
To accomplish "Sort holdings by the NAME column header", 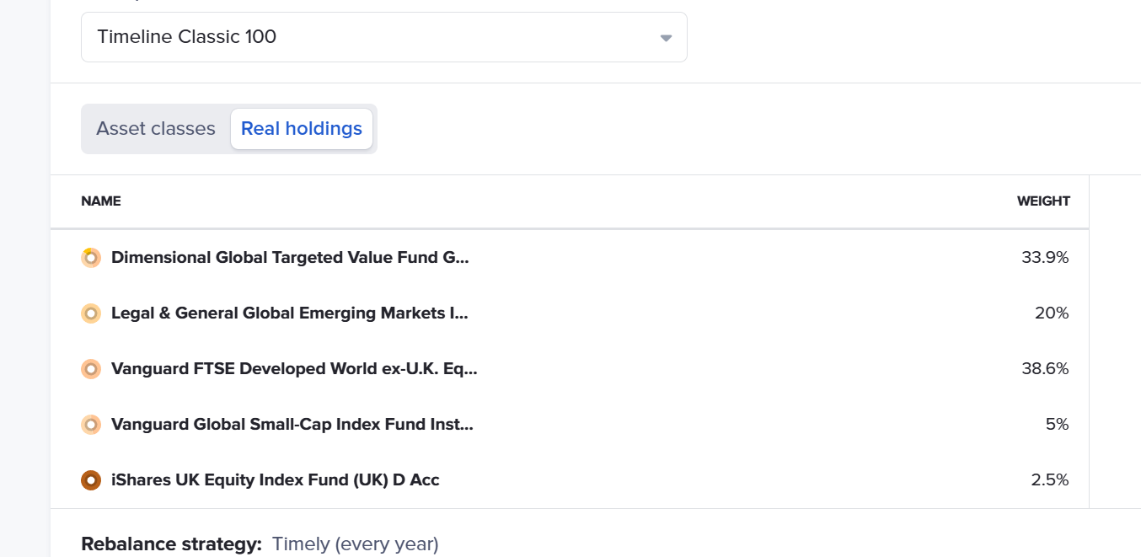I will click(x=101, y=201).
